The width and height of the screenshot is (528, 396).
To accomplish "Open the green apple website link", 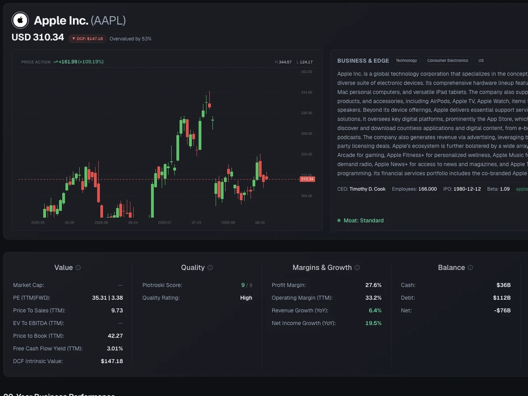I will [522, 189].
